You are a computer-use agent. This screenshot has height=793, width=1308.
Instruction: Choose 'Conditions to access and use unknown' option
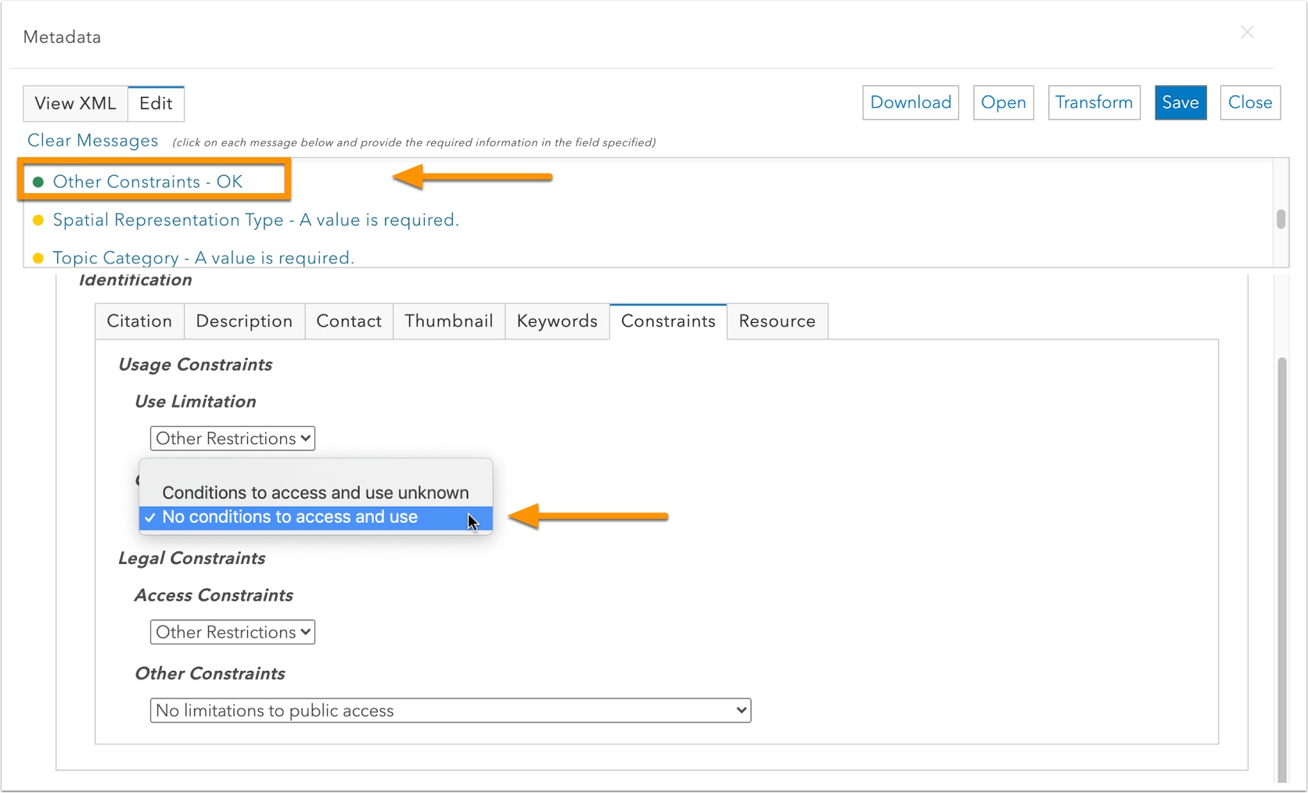315,493
